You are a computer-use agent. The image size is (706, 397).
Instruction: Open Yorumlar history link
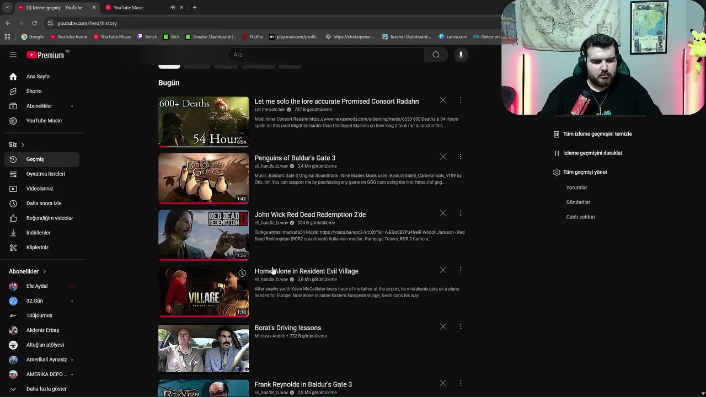576,187
